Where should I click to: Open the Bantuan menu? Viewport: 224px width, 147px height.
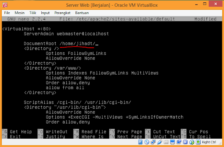click(x=82, y=13)
